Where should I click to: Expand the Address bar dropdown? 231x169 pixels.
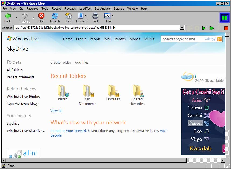point(182,28)
